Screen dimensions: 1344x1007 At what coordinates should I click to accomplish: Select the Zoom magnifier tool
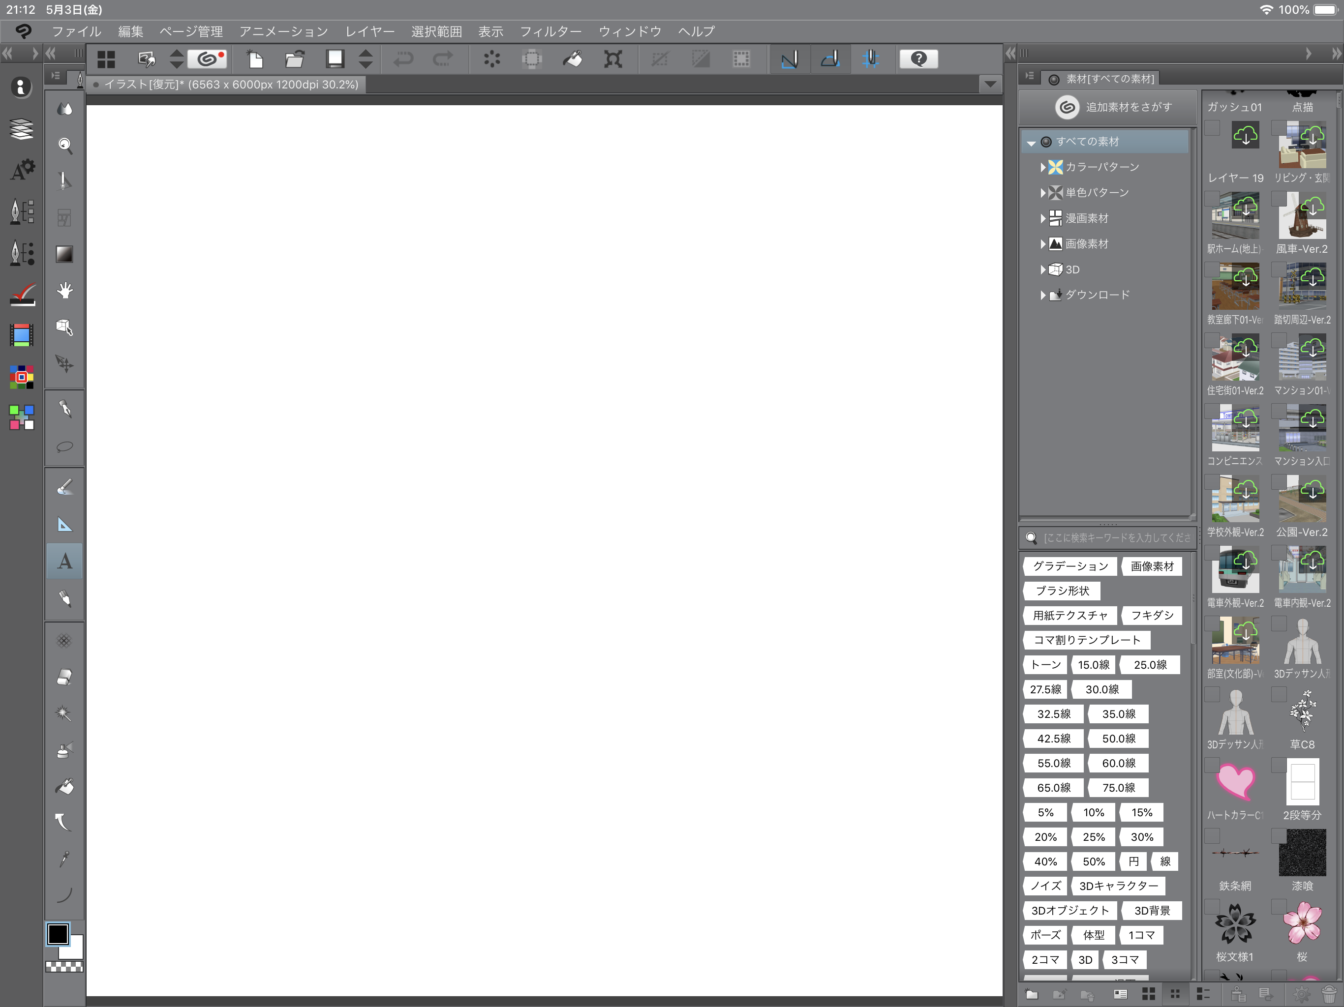click(64, 145)
